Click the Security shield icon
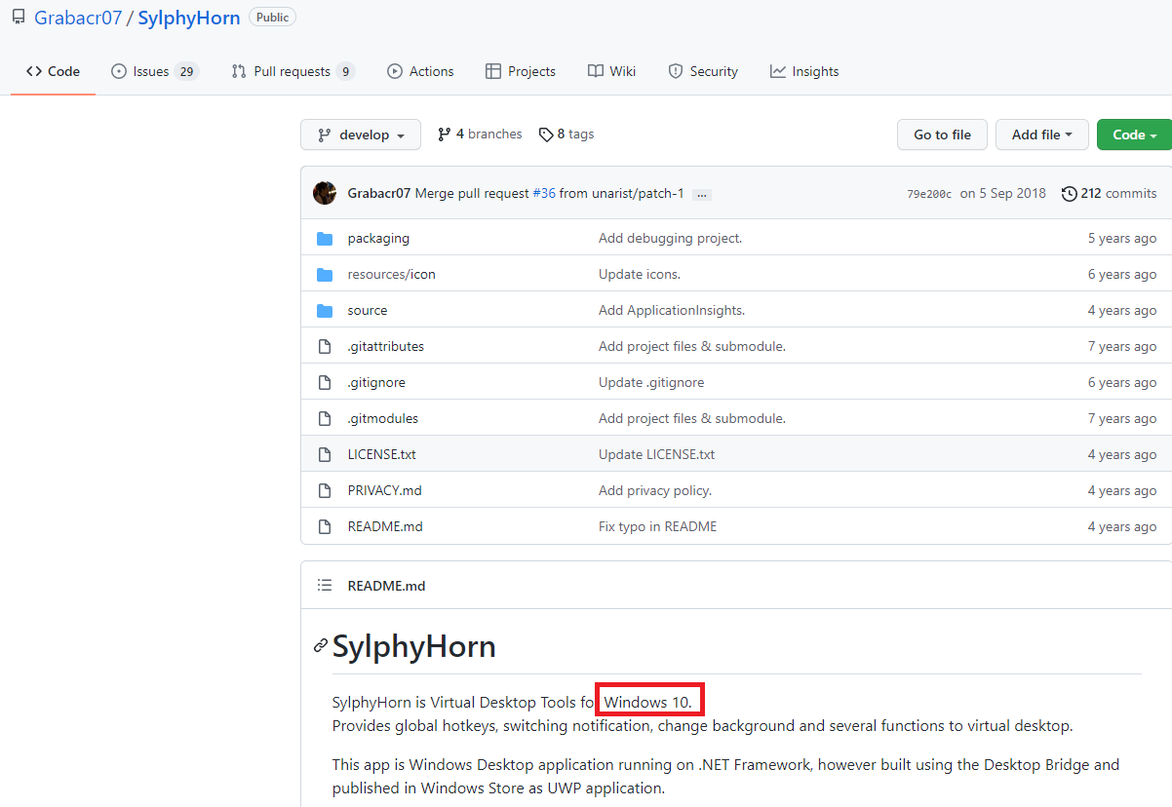The image size is (1172, 807). pyautogui.click(x=675, y=71)
